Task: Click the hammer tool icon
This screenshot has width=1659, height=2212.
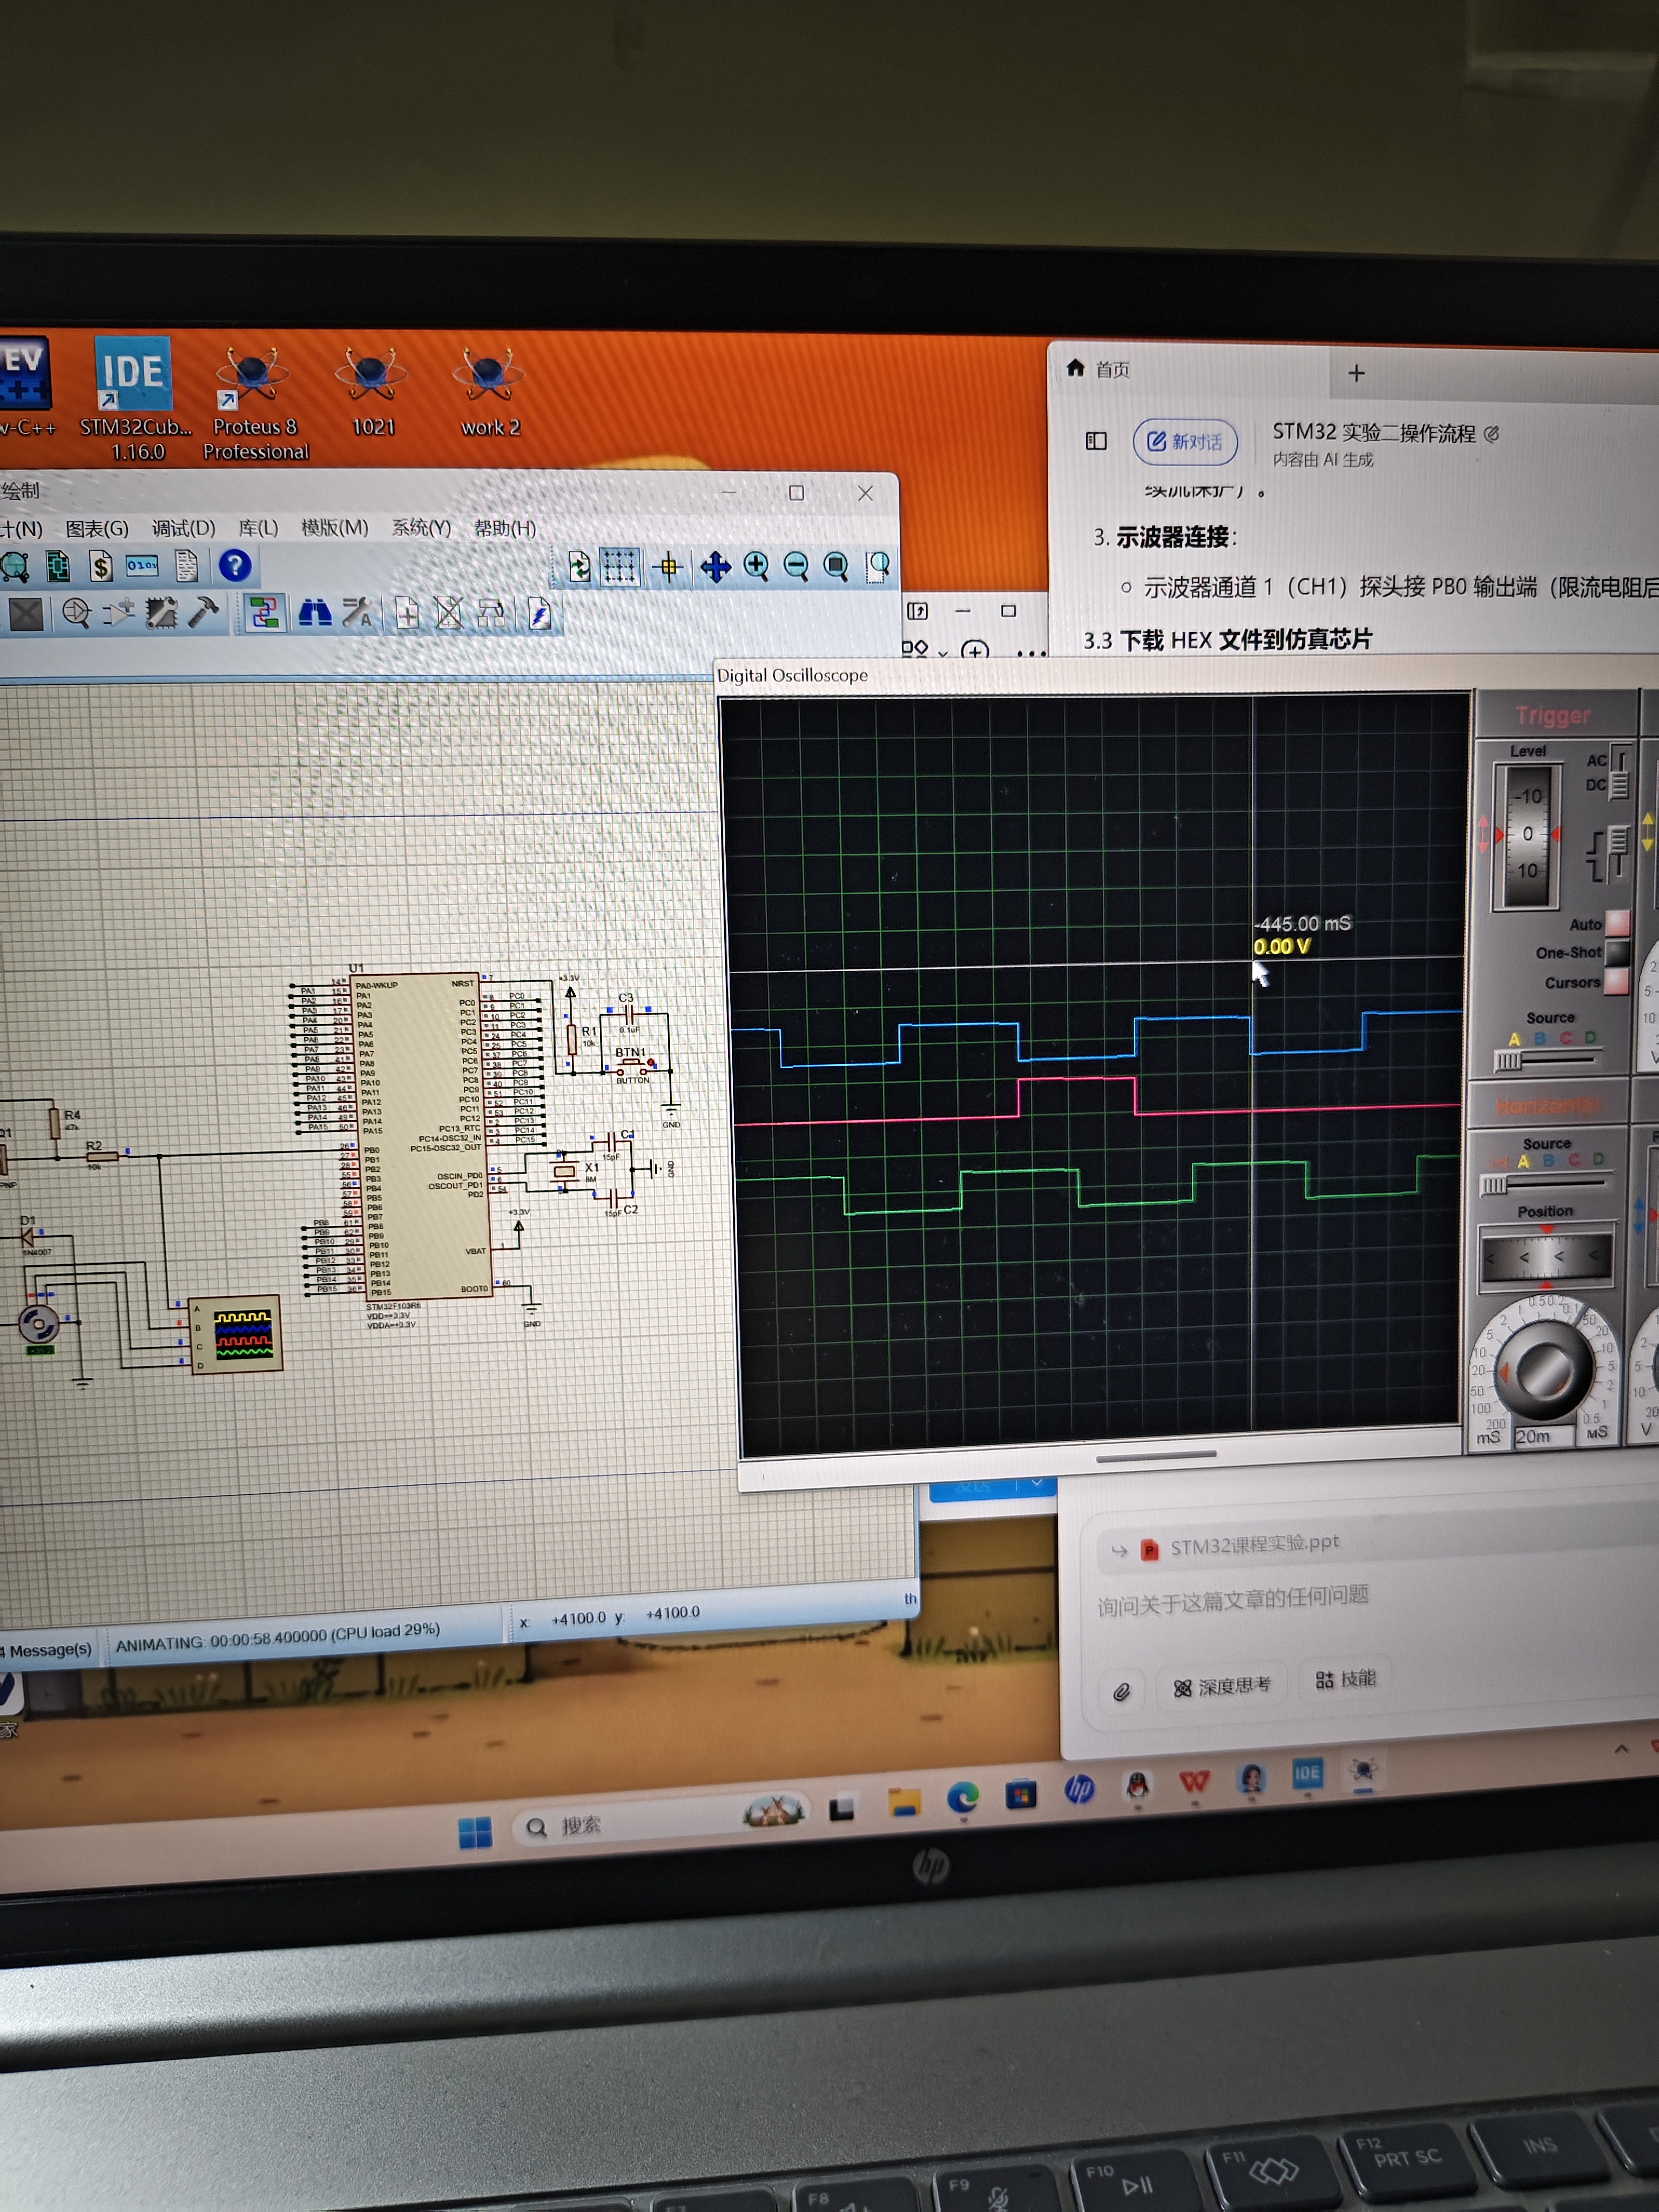Action: [x=203, y=612]
